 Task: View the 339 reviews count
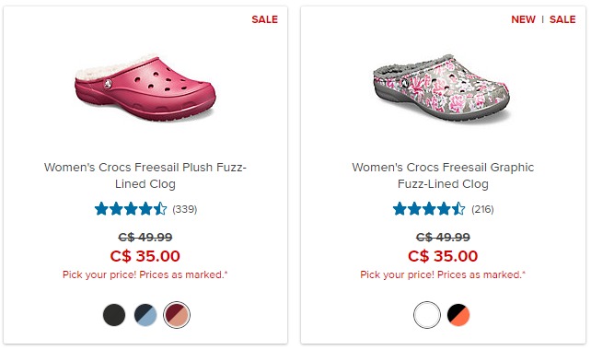pyautogui.click(x=185, y=209)
